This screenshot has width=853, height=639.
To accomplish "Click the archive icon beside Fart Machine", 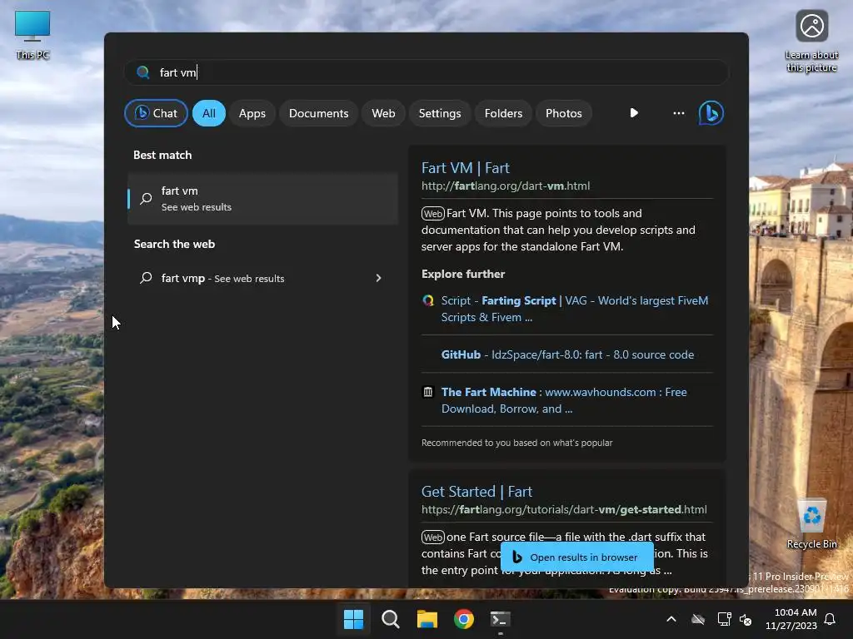I will (428, 392).
